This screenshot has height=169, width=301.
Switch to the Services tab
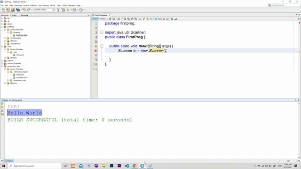24,15
